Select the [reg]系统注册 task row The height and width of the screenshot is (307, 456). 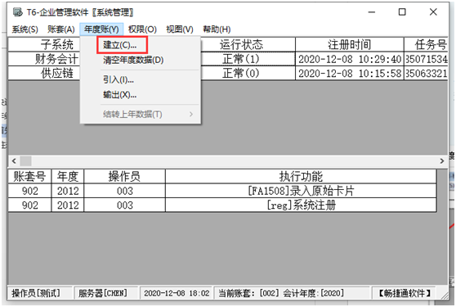click(222, 205)
